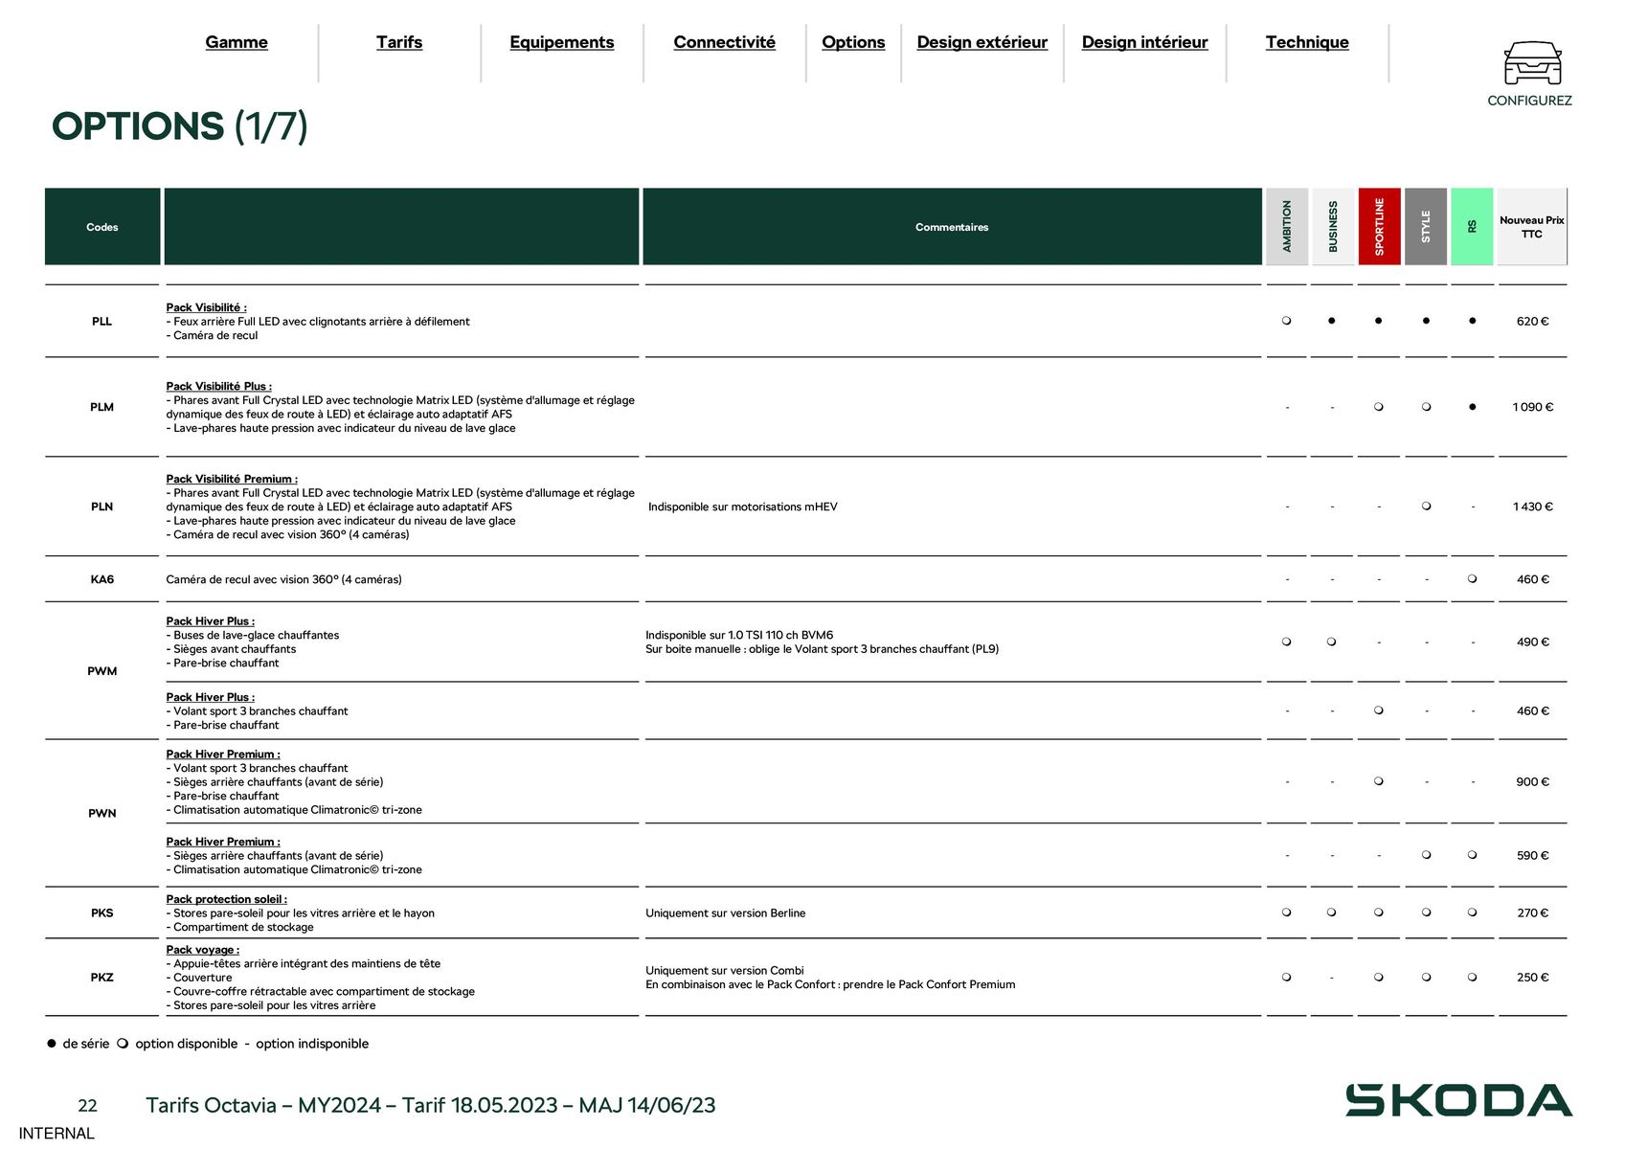1625x1149 pixels.
Task: Select the KA6 option code
Action: click(x=102, y=579)
